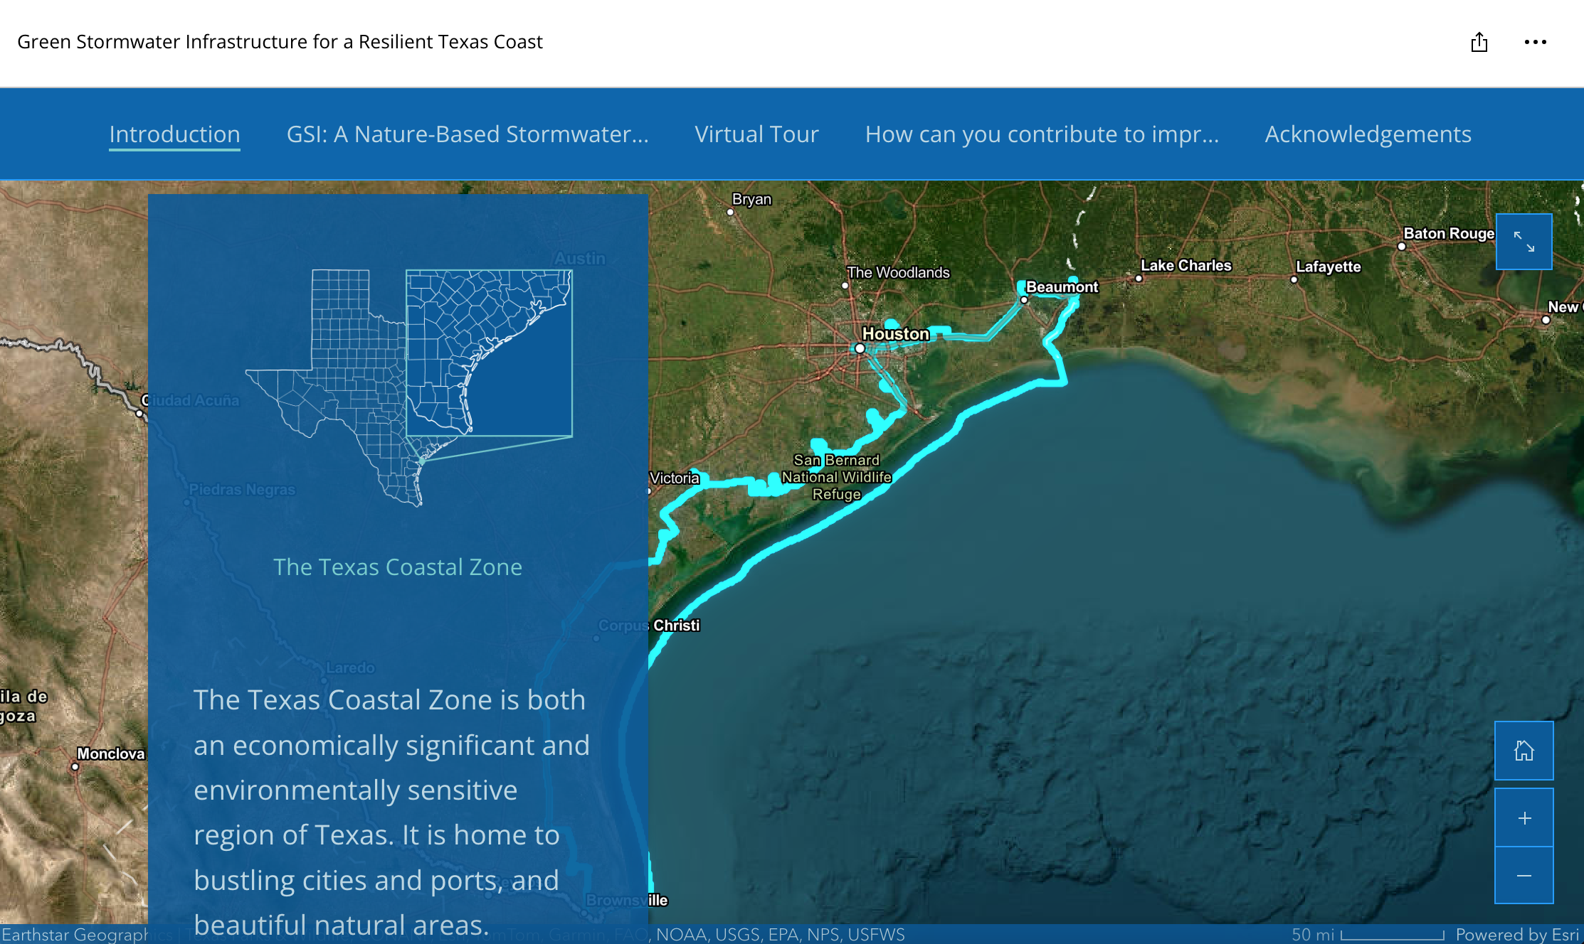
Task: Click the share icon in header
Action: (1479, 43)
